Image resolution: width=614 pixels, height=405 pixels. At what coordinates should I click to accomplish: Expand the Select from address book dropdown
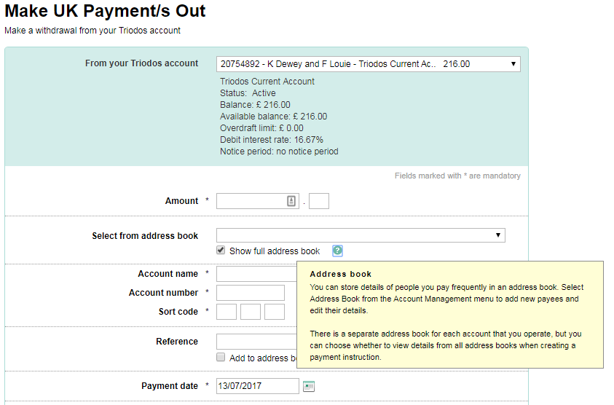[361, 235]
